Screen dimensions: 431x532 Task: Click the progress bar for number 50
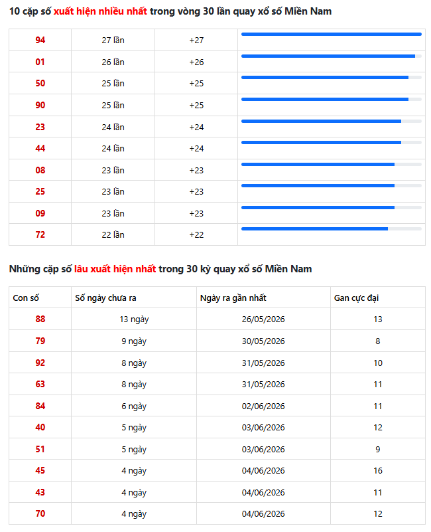point(331,77)
